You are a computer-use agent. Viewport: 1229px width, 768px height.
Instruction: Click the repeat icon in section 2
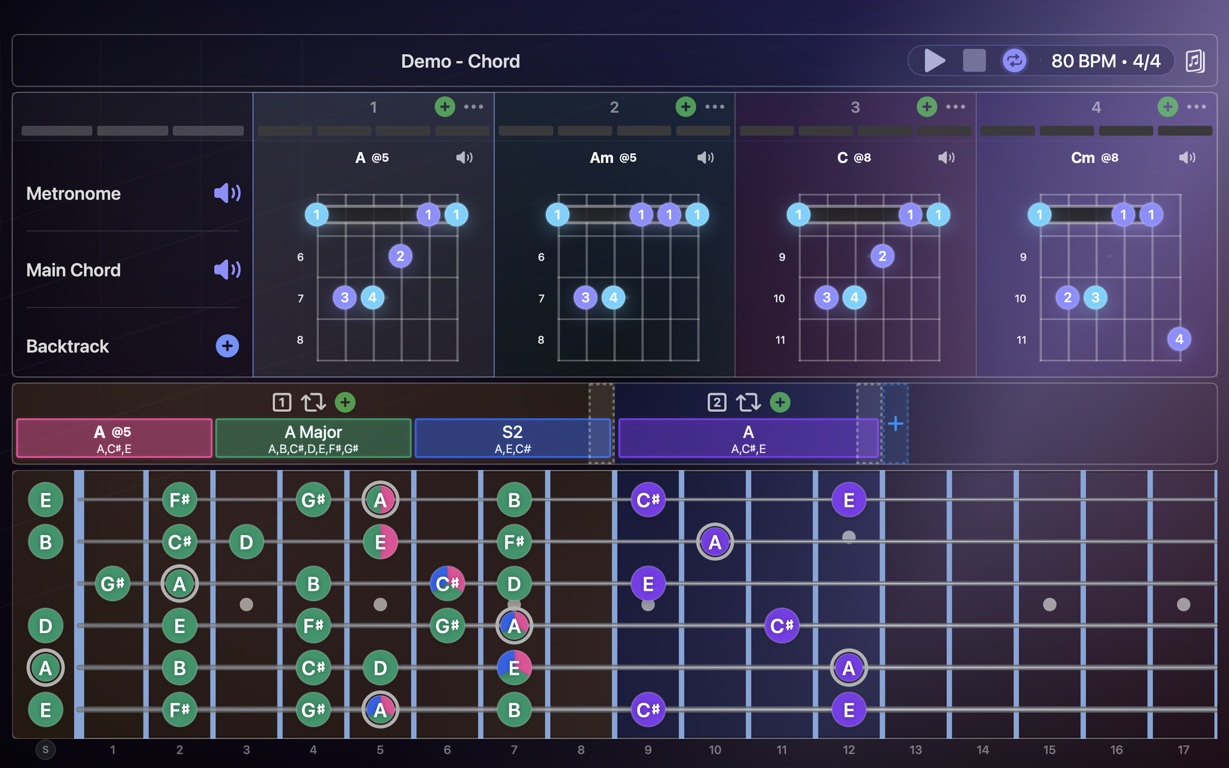click(748, 402)
